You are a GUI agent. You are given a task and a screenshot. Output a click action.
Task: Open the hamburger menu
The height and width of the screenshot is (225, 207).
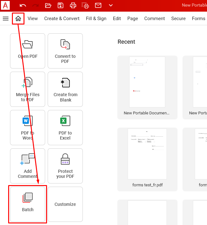[6, 19]
